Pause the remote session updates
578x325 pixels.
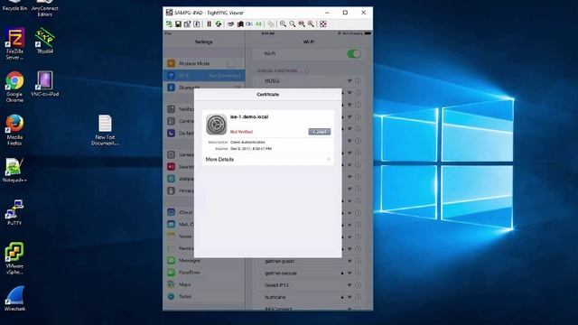tap(209, 24)
